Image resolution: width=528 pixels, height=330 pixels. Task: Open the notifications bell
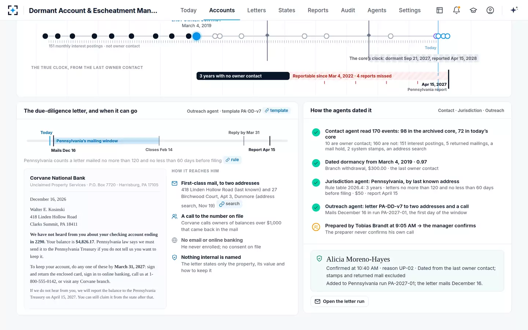click(456, 10)
